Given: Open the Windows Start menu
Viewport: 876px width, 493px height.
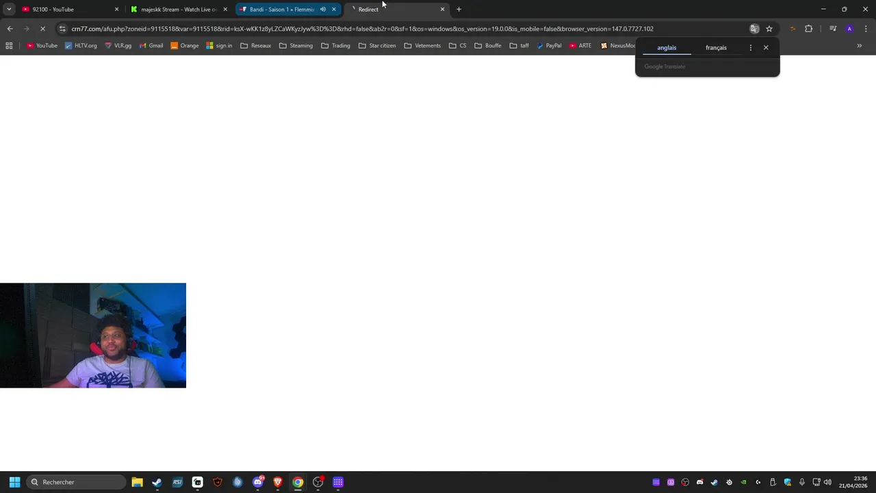Looking at the screenshot, I should (x=14, y=482).
